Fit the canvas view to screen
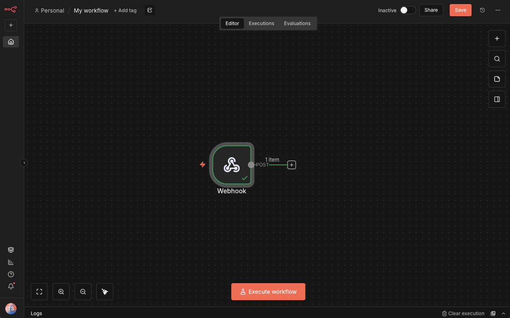This screenshot has height=318, width=510. 39,292
